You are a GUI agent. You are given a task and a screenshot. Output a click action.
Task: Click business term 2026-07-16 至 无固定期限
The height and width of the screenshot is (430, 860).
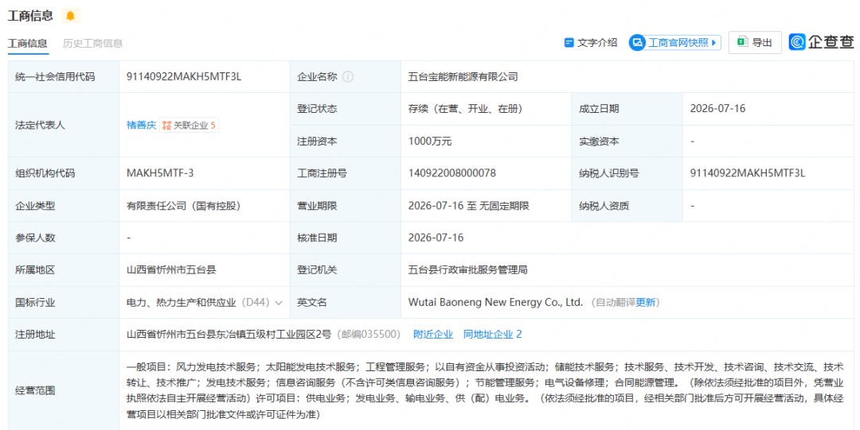tap(469, 206)
